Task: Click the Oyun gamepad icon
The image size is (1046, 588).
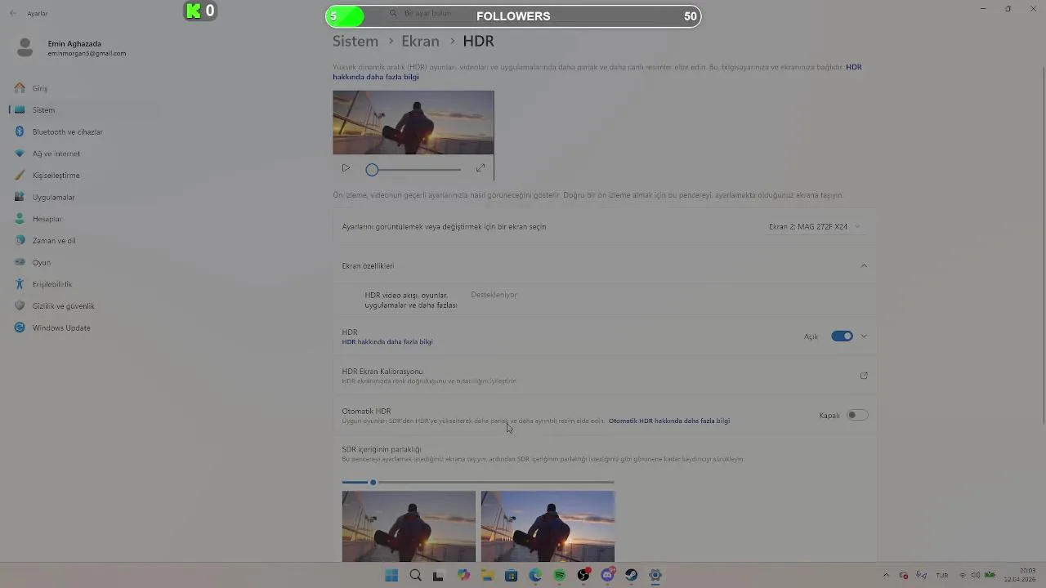Action: 20,262
